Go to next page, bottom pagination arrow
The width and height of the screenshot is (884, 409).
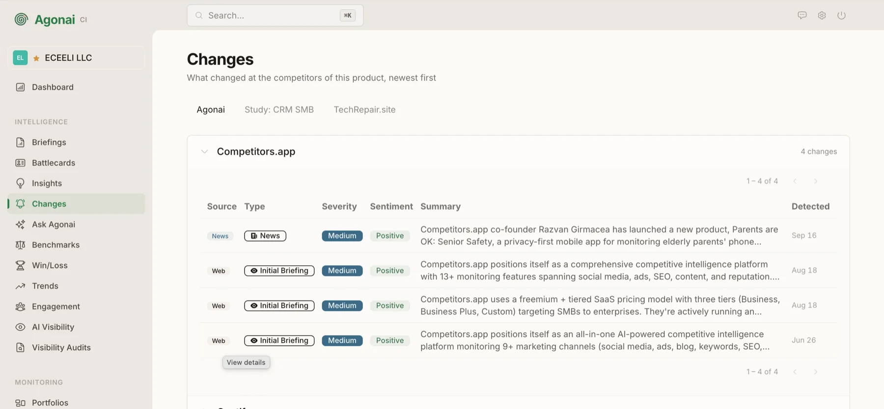pos(815,372)
